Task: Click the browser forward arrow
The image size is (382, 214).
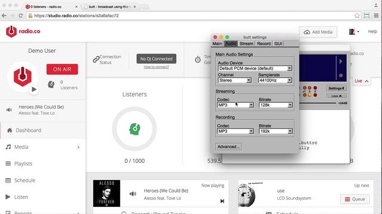Action: [x=13, y=15]
